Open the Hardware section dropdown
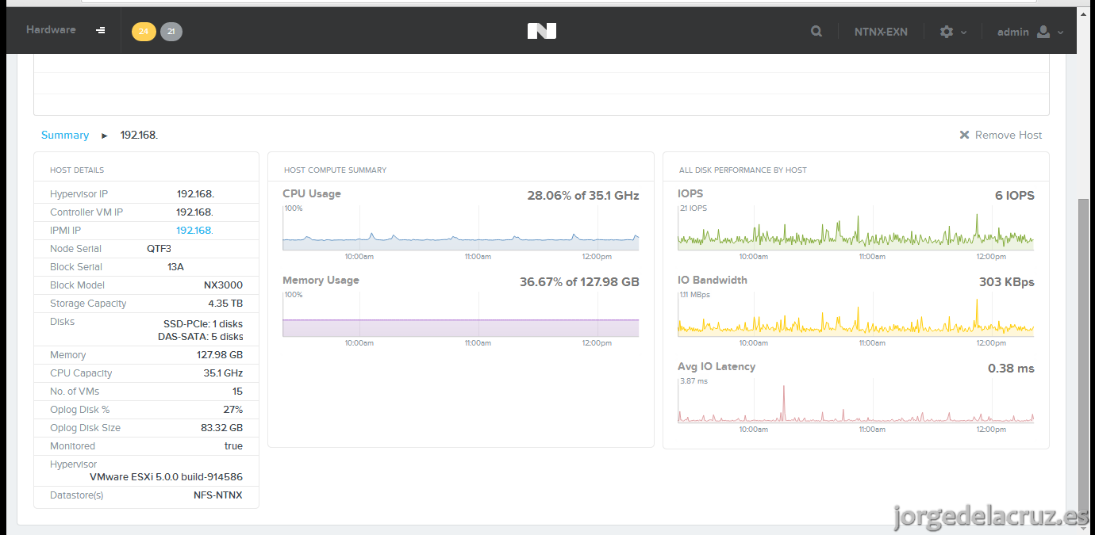 pyautogui.click(x=51, y=29)
